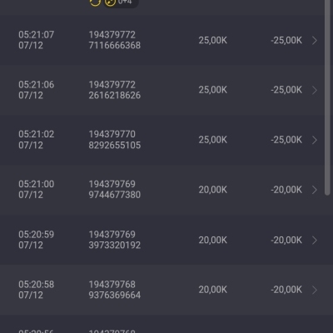Open details arrow for the 05:21:07 record
The width and height of the screenshot is (333, 333).
[315, 41]
